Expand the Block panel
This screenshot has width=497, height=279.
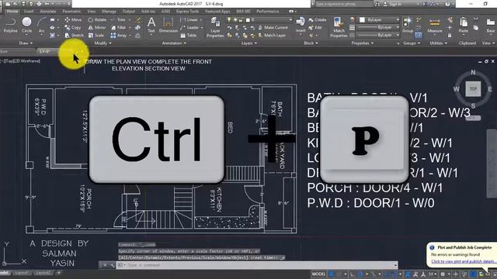click(x=311, y=43)
